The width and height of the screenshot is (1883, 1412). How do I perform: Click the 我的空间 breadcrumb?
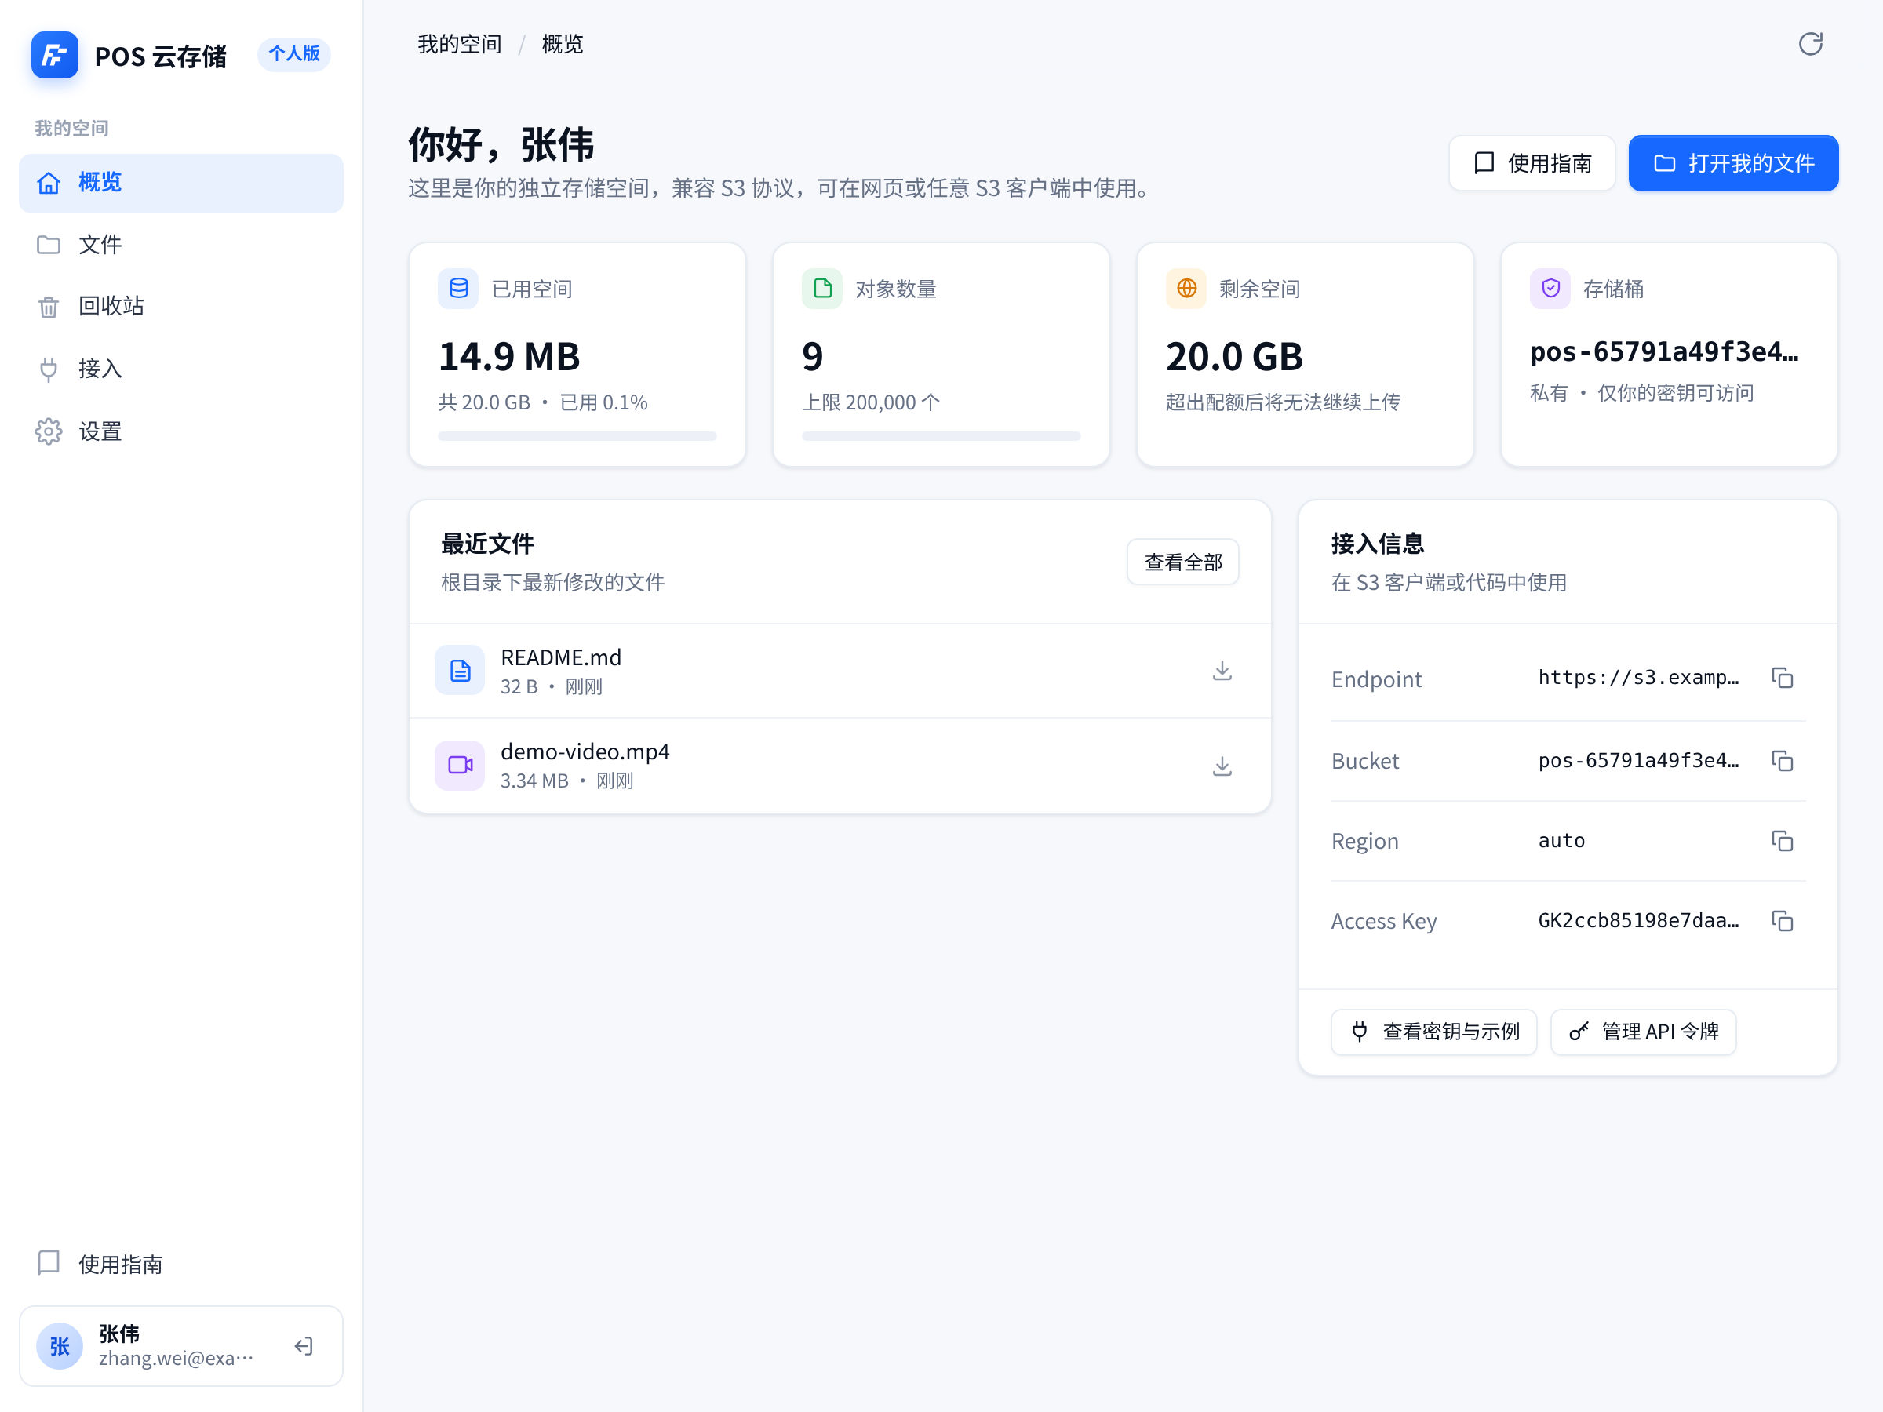(460, 44)
